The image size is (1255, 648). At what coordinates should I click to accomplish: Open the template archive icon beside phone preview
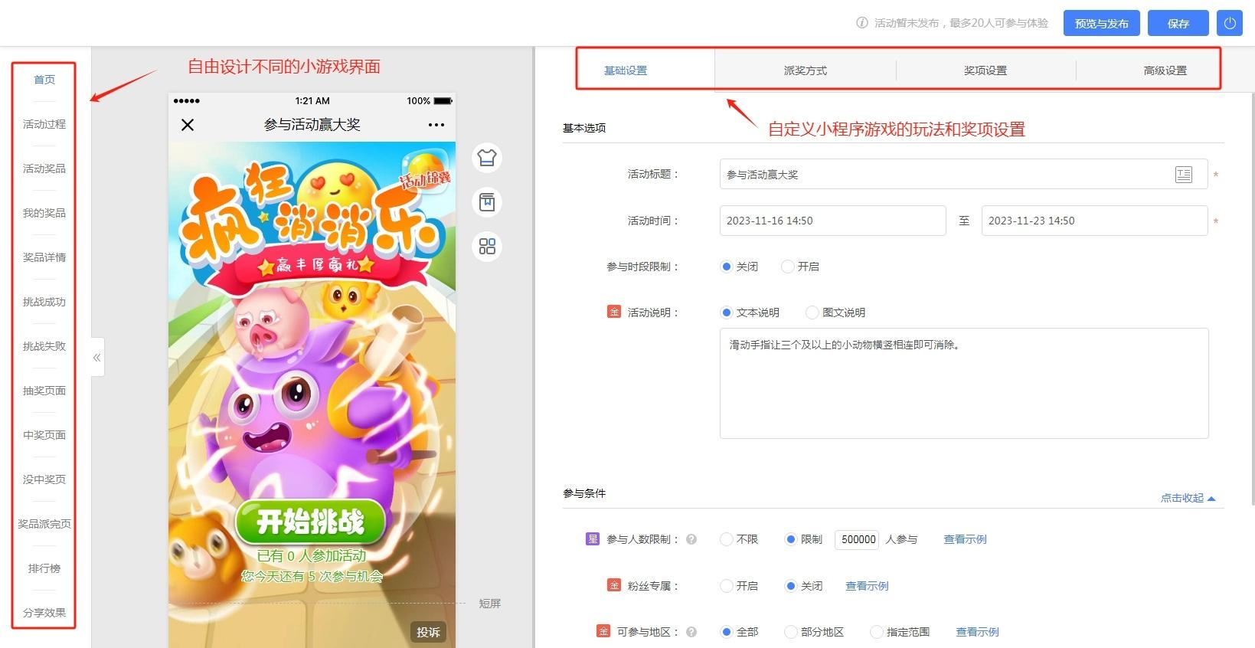pos(487,202)
